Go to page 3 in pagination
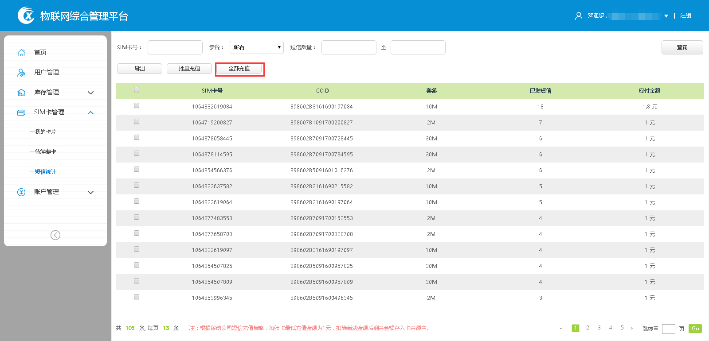Screen dimensions: 709x341 coord(599,328)
